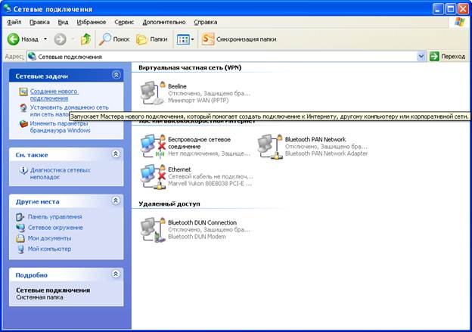Image resolution: width=472 pixels, height=332 pixels.
Task: Click the Beeline connection name
Action: point(177,86)
